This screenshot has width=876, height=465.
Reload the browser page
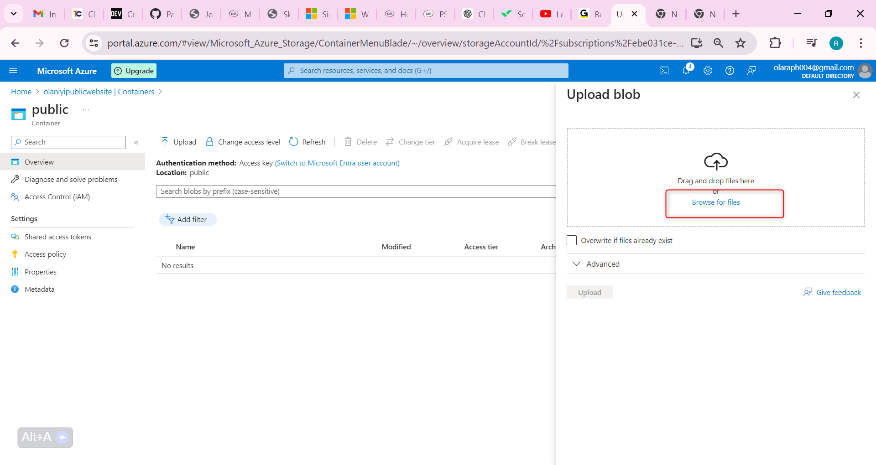pos(64,43)
